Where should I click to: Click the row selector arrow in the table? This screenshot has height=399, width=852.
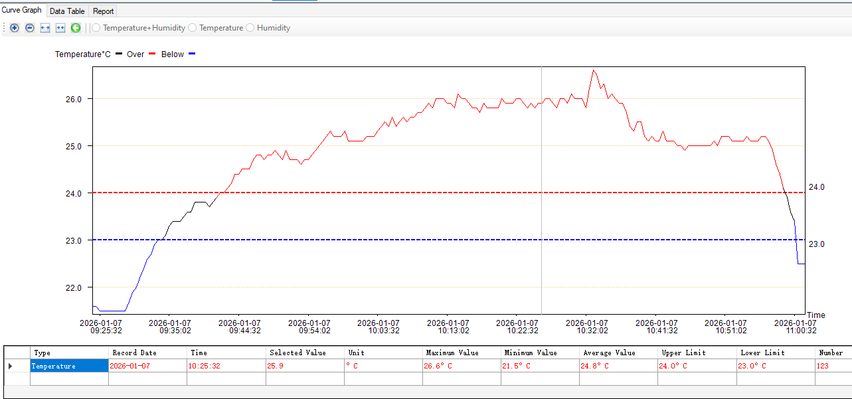[x=10, y=366]
